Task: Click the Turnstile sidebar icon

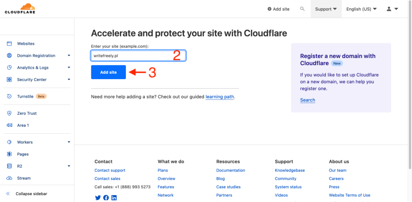Action: point(9,96)
